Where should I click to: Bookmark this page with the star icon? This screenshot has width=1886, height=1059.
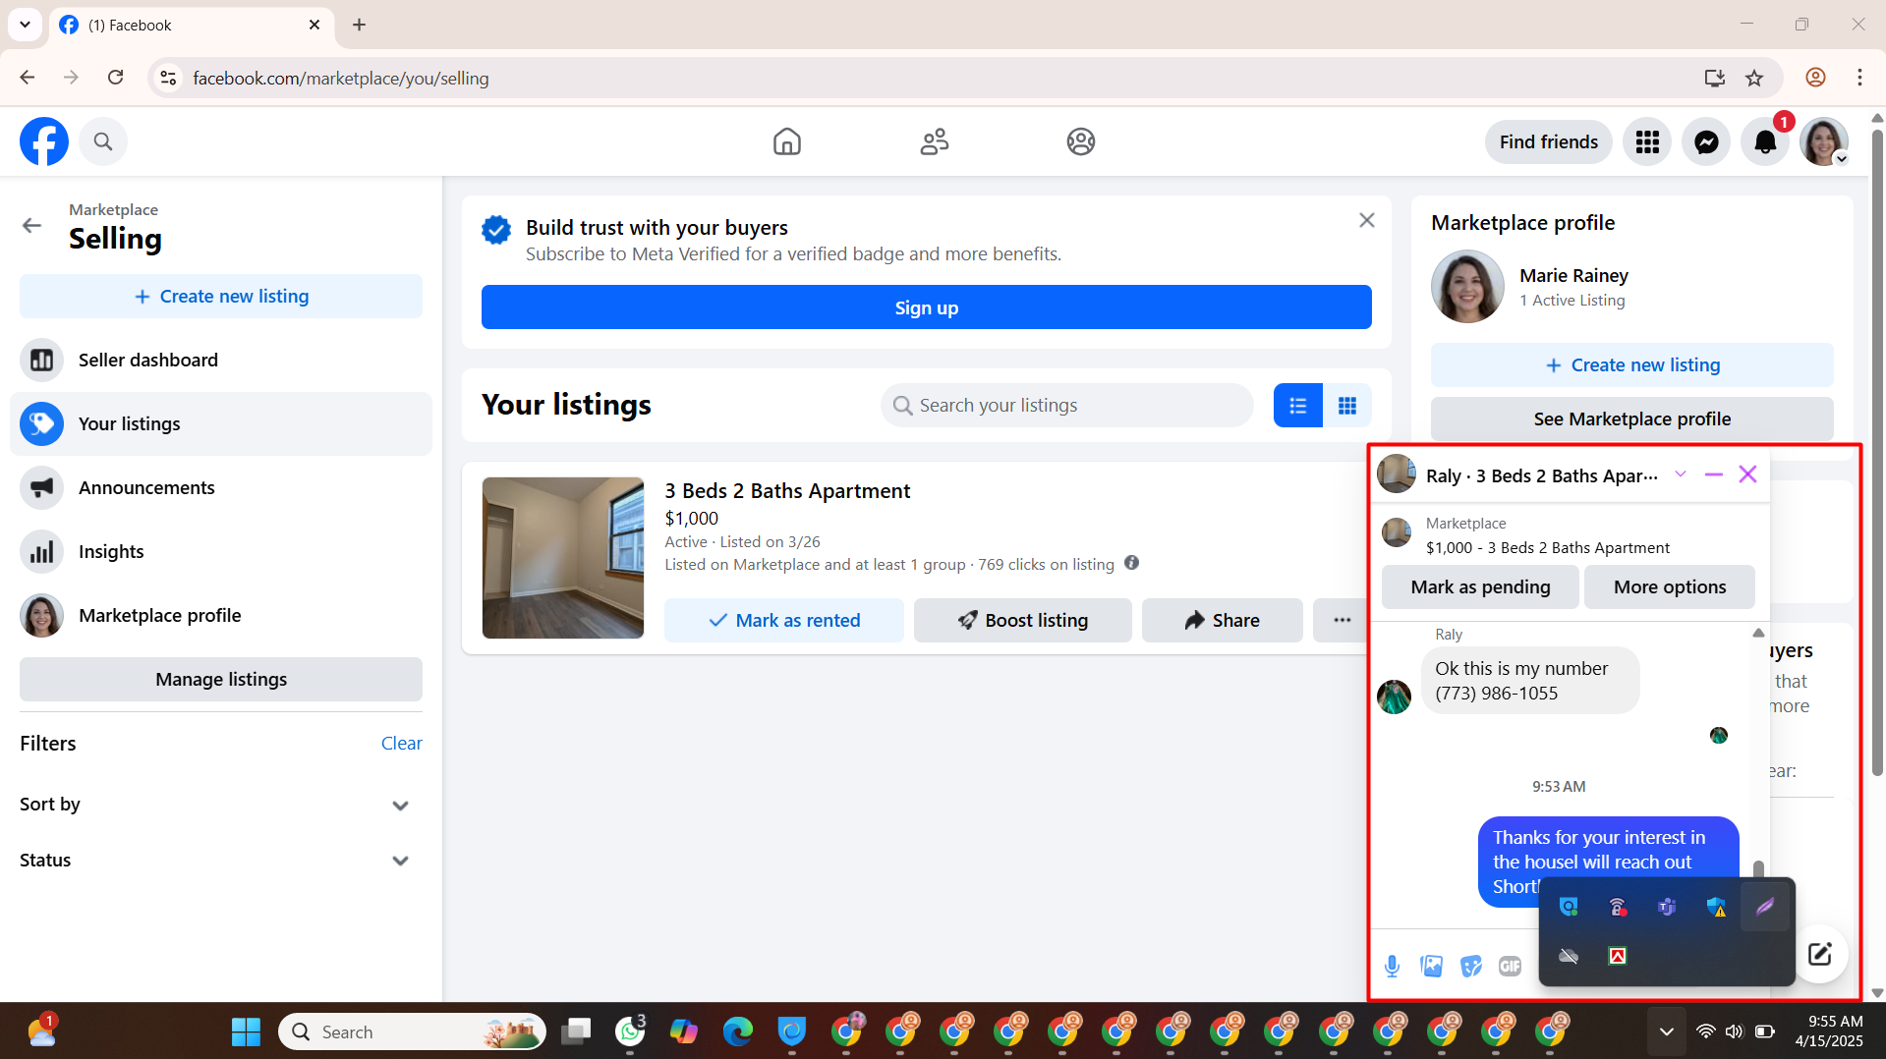click(x=1754, y=78)
